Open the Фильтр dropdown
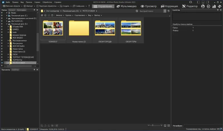 point(60,15)
